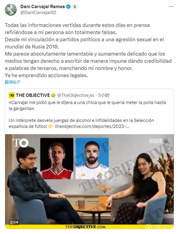
Task: Click THE OBJECTIVE yellow TO logo avatar
Action: (x=12, y=95)
